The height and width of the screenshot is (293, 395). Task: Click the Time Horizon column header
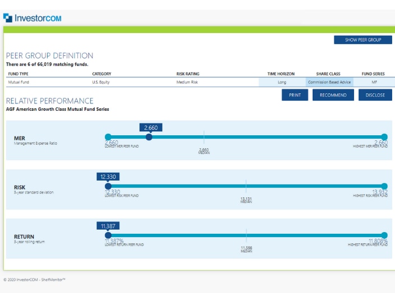(x=281, y=74)
